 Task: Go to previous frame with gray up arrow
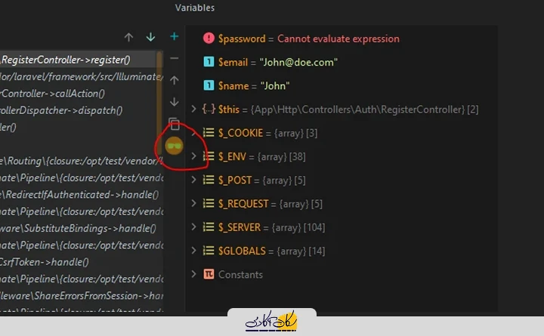[128, 37]
